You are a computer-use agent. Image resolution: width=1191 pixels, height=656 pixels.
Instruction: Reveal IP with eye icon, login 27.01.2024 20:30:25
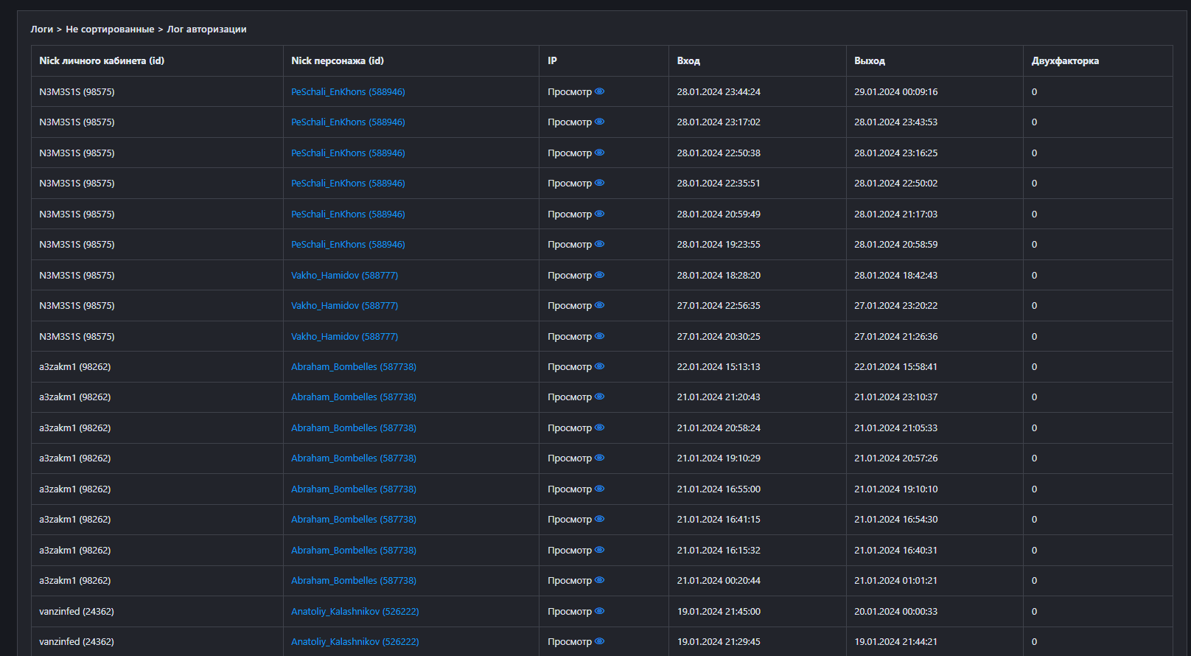[x=599, y=336]
